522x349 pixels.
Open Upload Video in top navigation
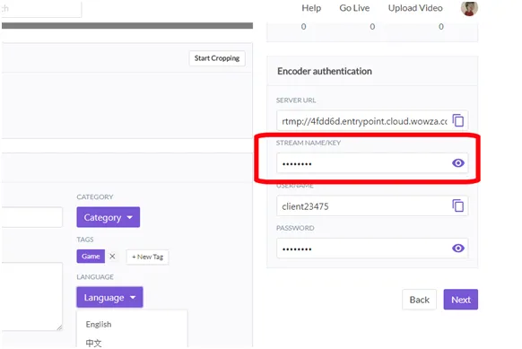(415, 8)
